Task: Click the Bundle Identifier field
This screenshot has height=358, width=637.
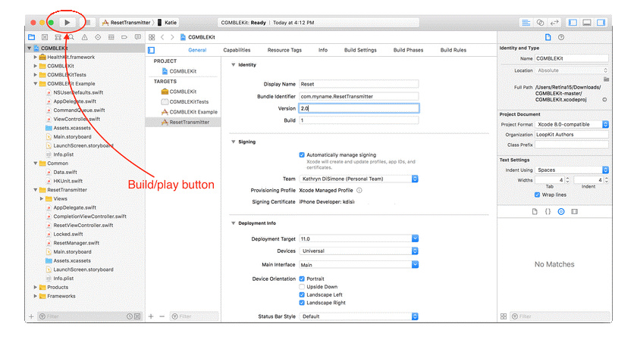Action: pos(359,96)
